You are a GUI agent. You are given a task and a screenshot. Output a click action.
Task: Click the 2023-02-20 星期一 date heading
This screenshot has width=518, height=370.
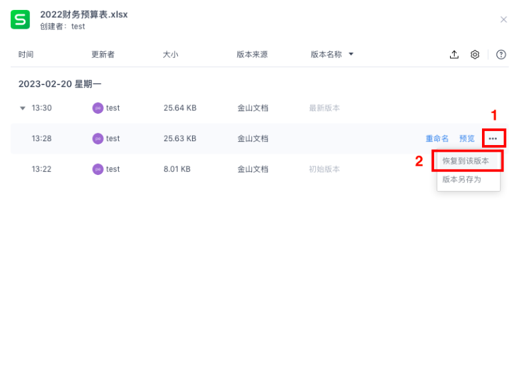[60, 84]
